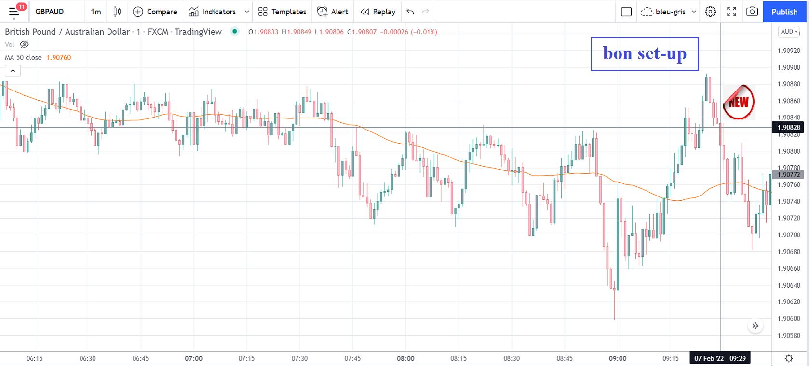The height and width of the screenshot is (366, 810).
Task: Open the hamburger main menu
Action: pyautogui.click(x=14, y=12)
